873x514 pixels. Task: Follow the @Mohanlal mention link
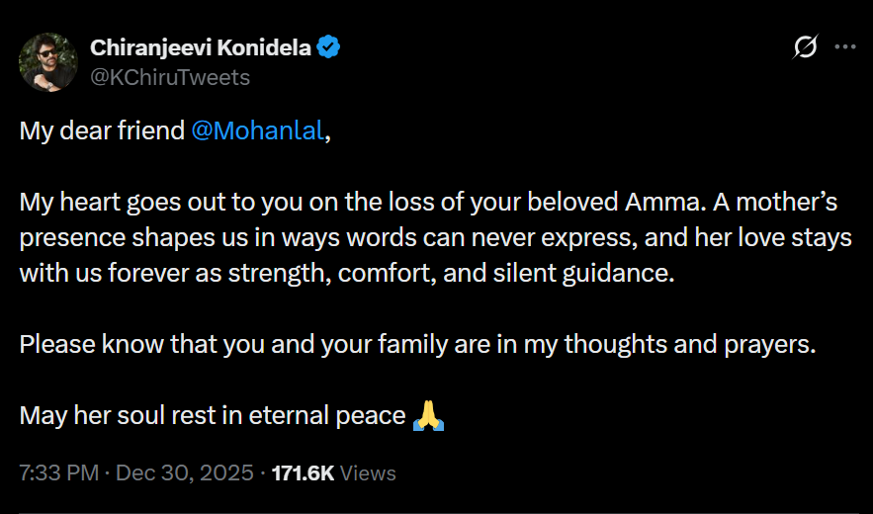click(x=257, y=130)
